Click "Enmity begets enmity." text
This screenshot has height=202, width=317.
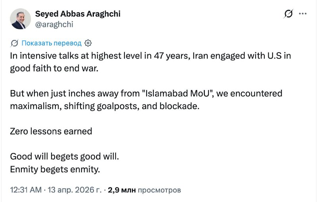pyautogui.click(x=55, y=169)
